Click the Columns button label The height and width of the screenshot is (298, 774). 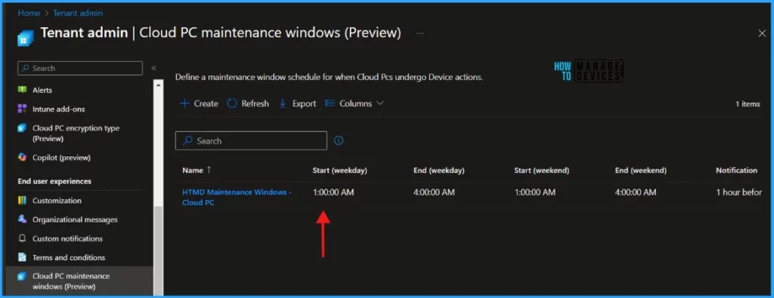(x=355, y=103)
